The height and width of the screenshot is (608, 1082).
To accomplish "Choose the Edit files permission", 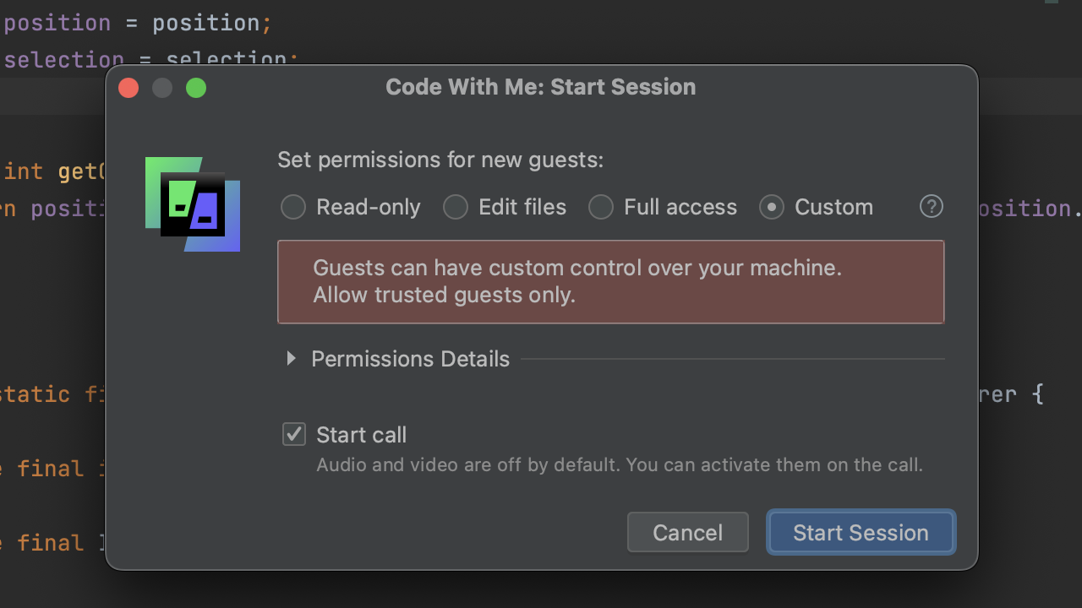I will click(456, 207).
